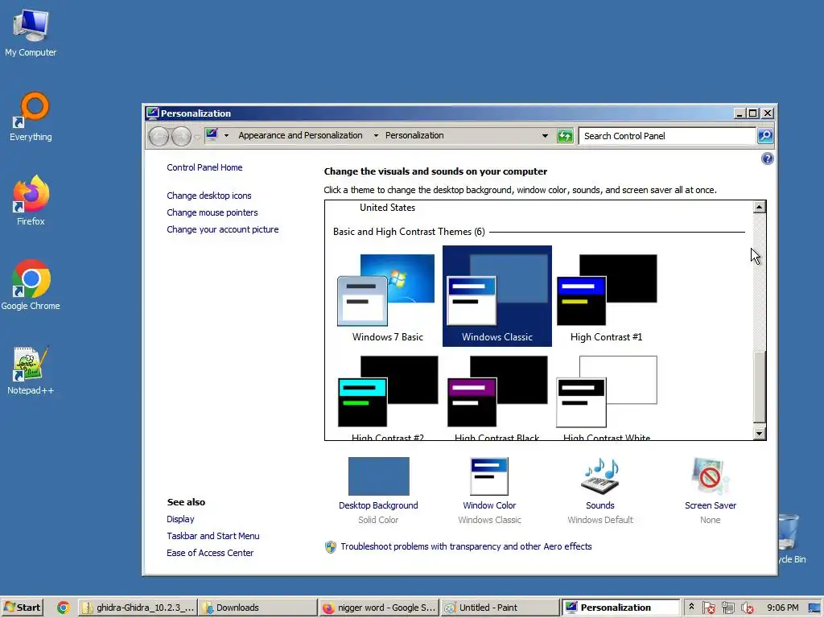This screenshot has height=618, width=824.
Task: Click the Desktop Background text link
Action: 378,505
